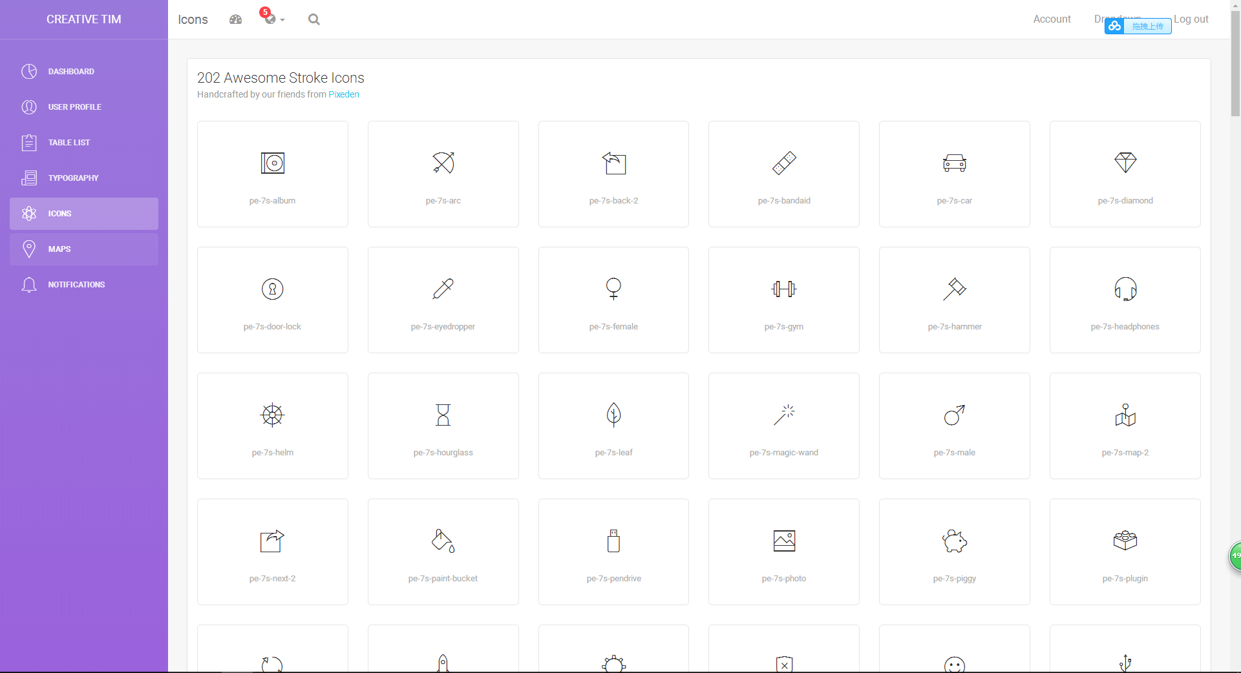Select the pe-7s-male symbol icon

[x=955, y=415]
